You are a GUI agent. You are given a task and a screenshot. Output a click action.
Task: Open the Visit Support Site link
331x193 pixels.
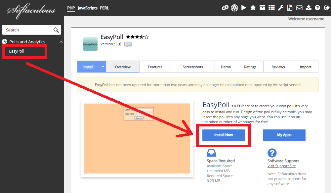click(x=281, y=166)
